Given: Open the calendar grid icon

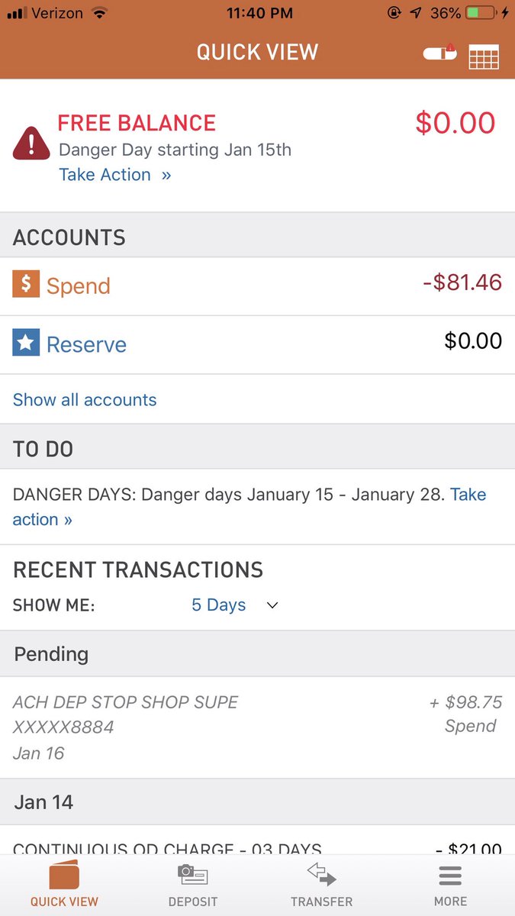Looking at the screenshot, I should pyautogui.click(x=484, y=56).
